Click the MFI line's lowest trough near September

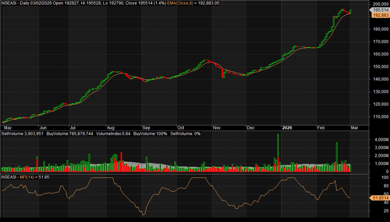[143, 215]
